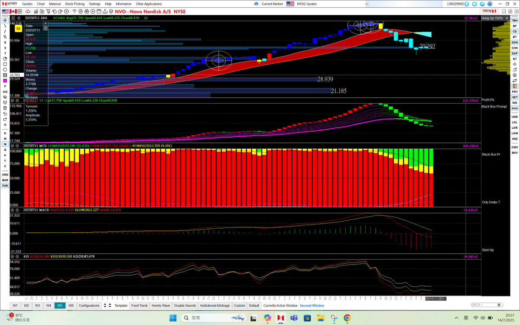
Task: Click the Default template button
Action: (x=254, y=305)
